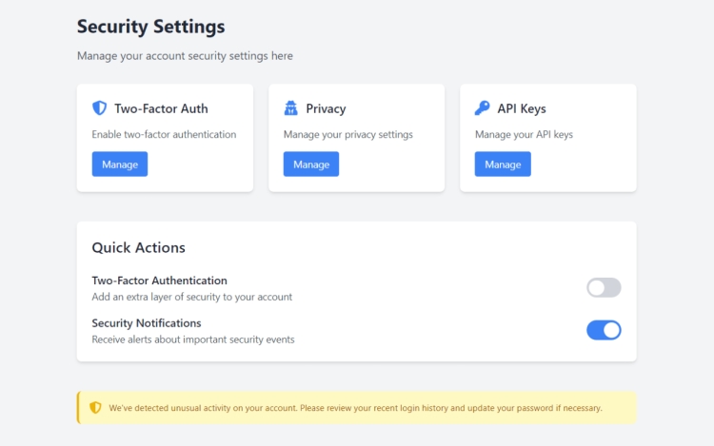714x446 pixels.
Task: Click 'Receive alerts about important security events'
Action: pos(193,339)
